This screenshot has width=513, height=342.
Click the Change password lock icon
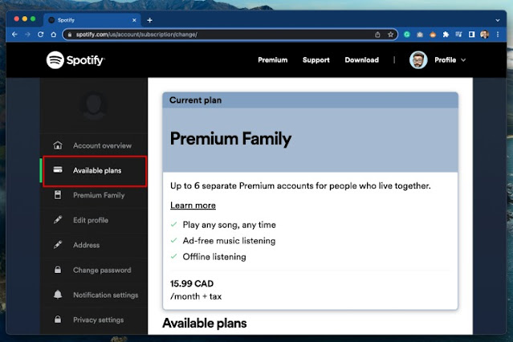pos(58,270)
